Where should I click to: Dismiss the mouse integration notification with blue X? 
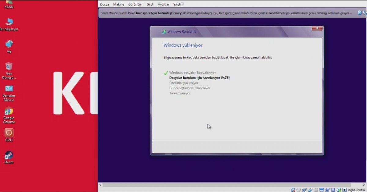click(x=360, y=13)
